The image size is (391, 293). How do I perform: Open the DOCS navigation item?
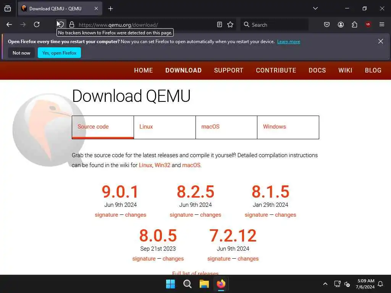(x=317, y=71)
